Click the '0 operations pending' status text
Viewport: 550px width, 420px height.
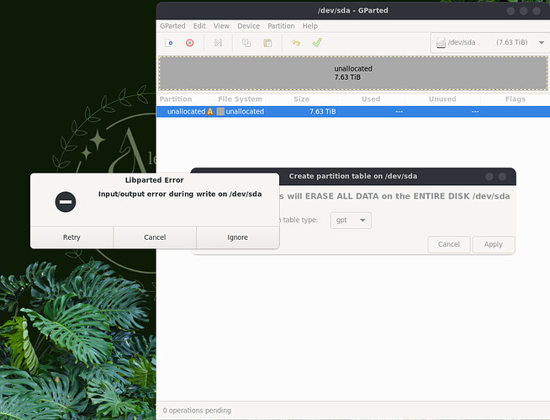197,410
